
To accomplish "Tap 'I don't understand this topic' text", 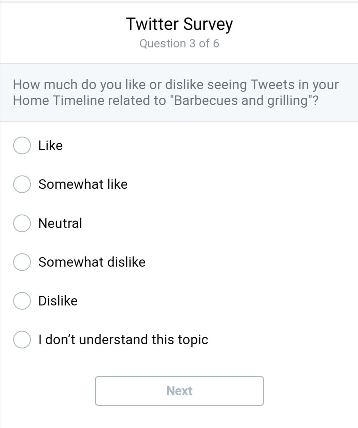I will (123, 340).
